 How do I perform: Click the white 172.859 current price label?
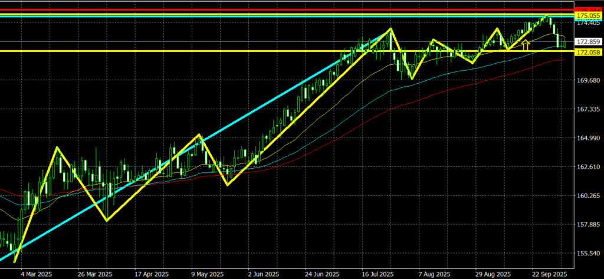pos(589,42)
